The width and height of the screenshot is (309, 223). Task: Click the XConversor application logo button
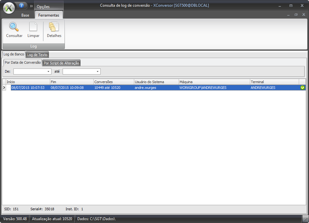9,8
